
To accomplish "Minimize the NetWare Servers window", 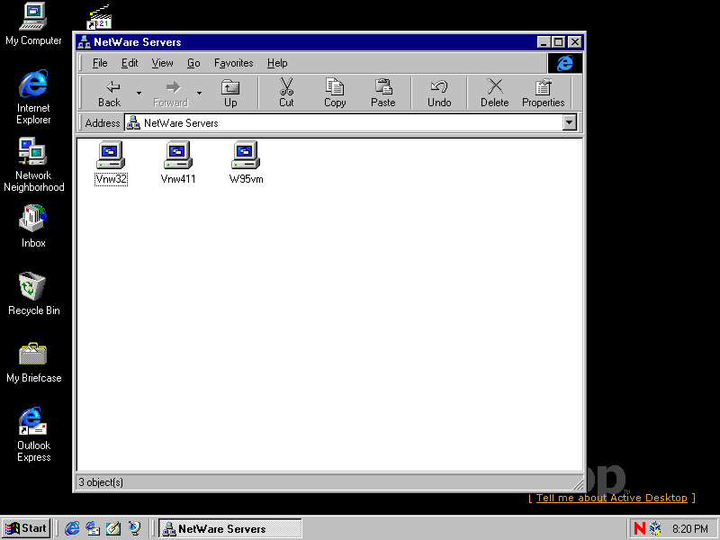I will tap(544, 42).
